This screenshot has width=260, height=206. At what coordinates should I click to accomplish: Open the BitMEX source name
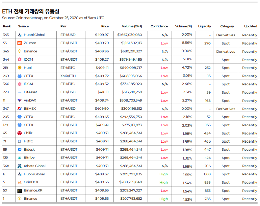tap(30, 108)
